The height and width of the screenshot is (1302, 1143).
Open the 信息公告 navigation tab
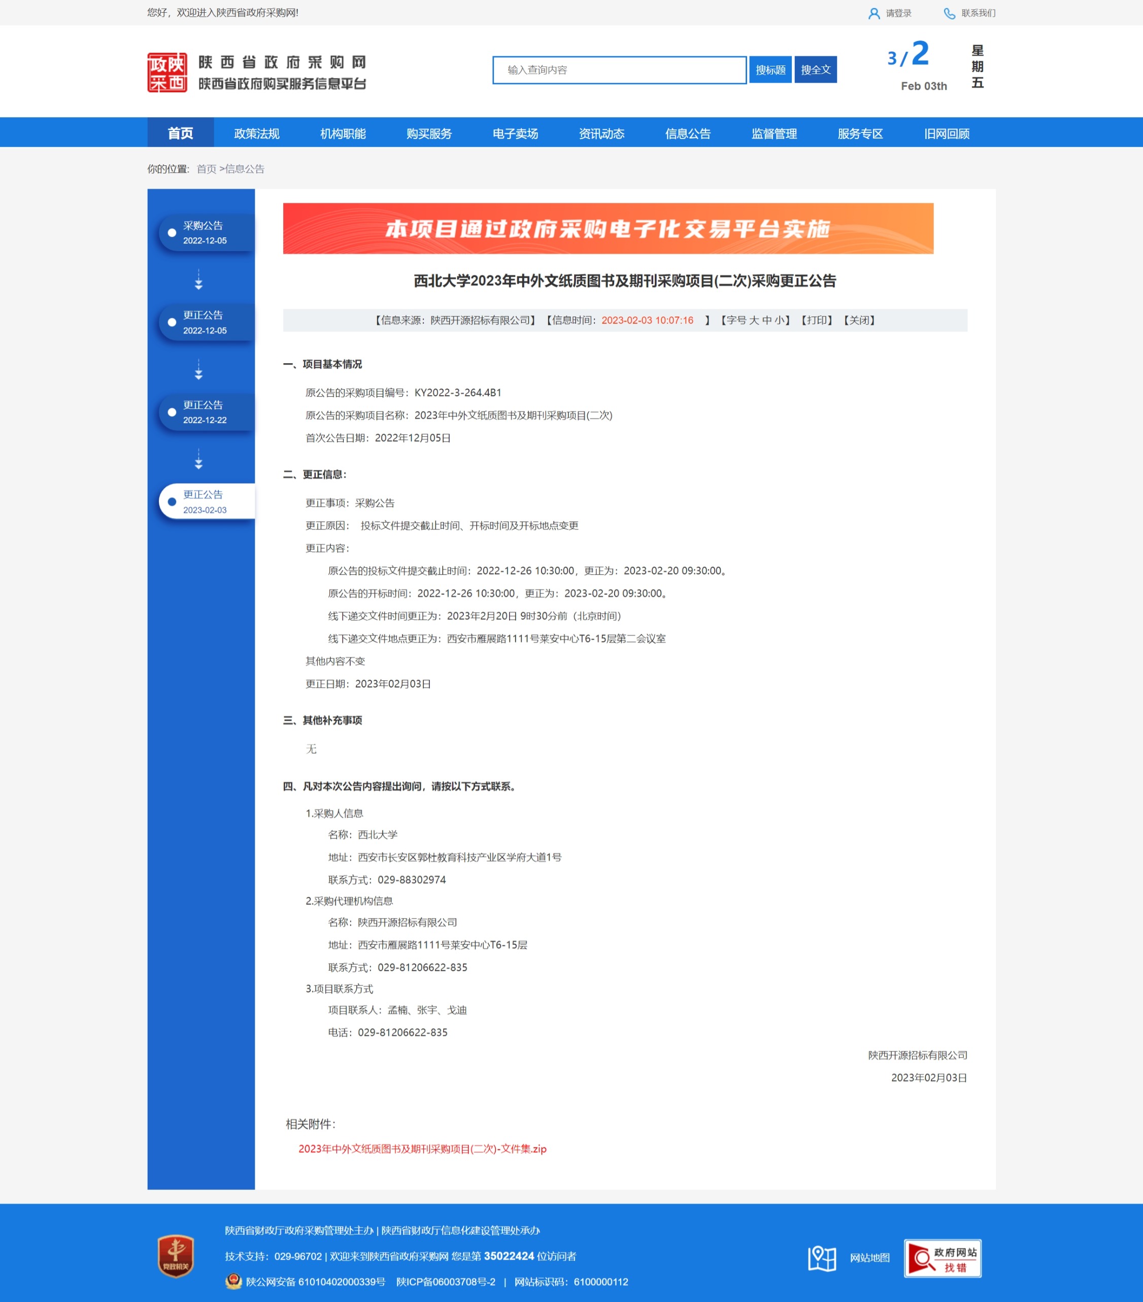click(x=688, y=134)
